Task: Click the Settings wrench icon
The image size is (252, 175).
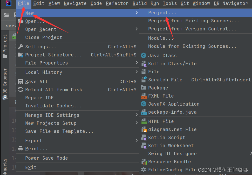Action: [x=21, y=47]
